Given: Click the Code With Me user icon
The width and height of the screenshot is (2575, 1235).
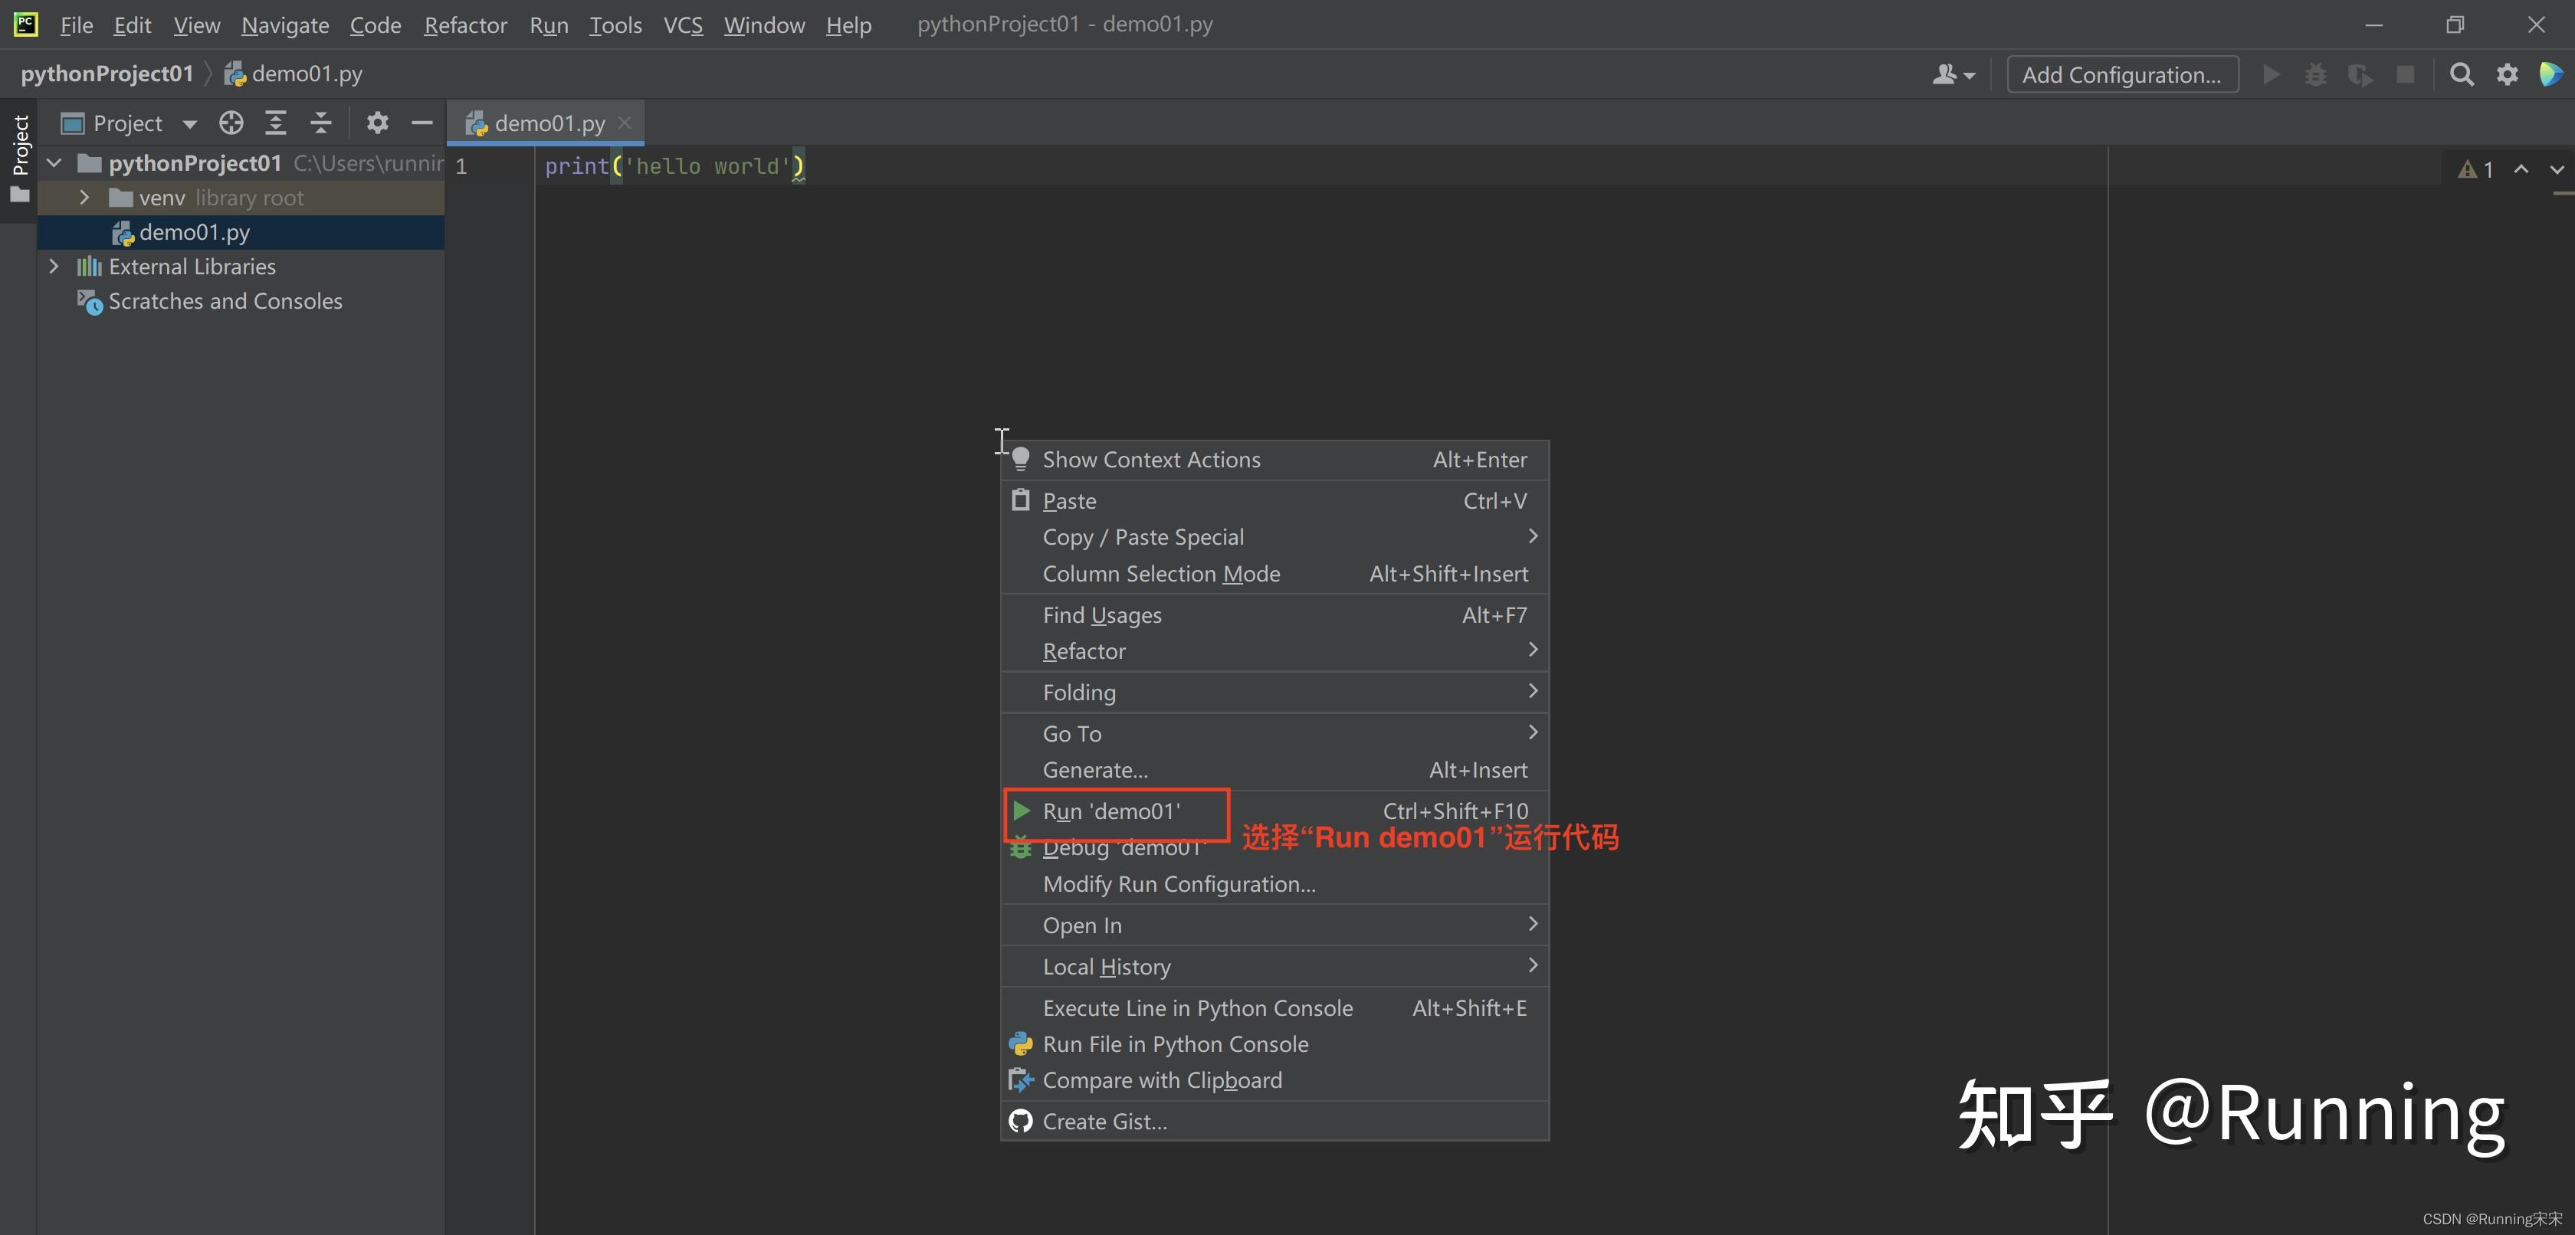Looking at the screenshot, I should [x=1952, y=75].
